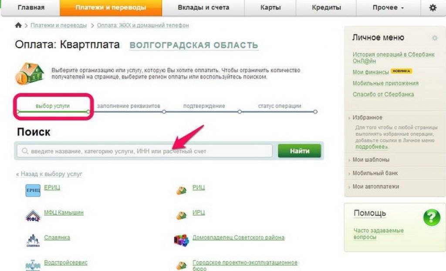
Task: Open the Мои финансы link
Action: pos(371,72)
